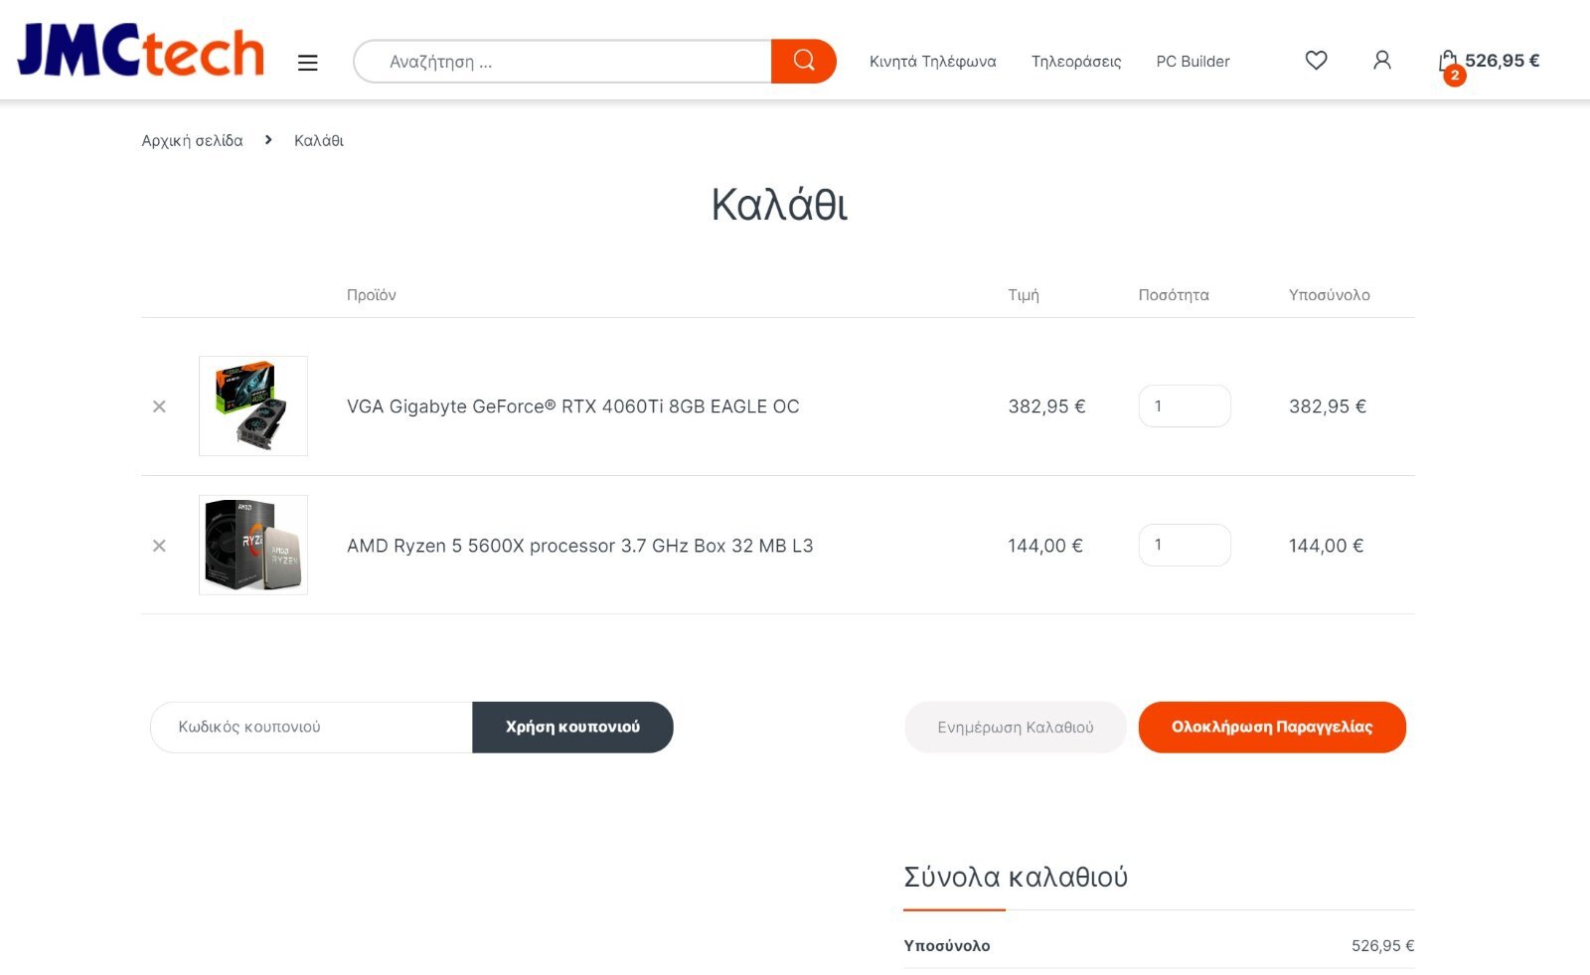Click the Σύνολα καλαθιού heading
Viewport: 1590px width, 975px height.
pyautogui.click(x=1016, y=877)
